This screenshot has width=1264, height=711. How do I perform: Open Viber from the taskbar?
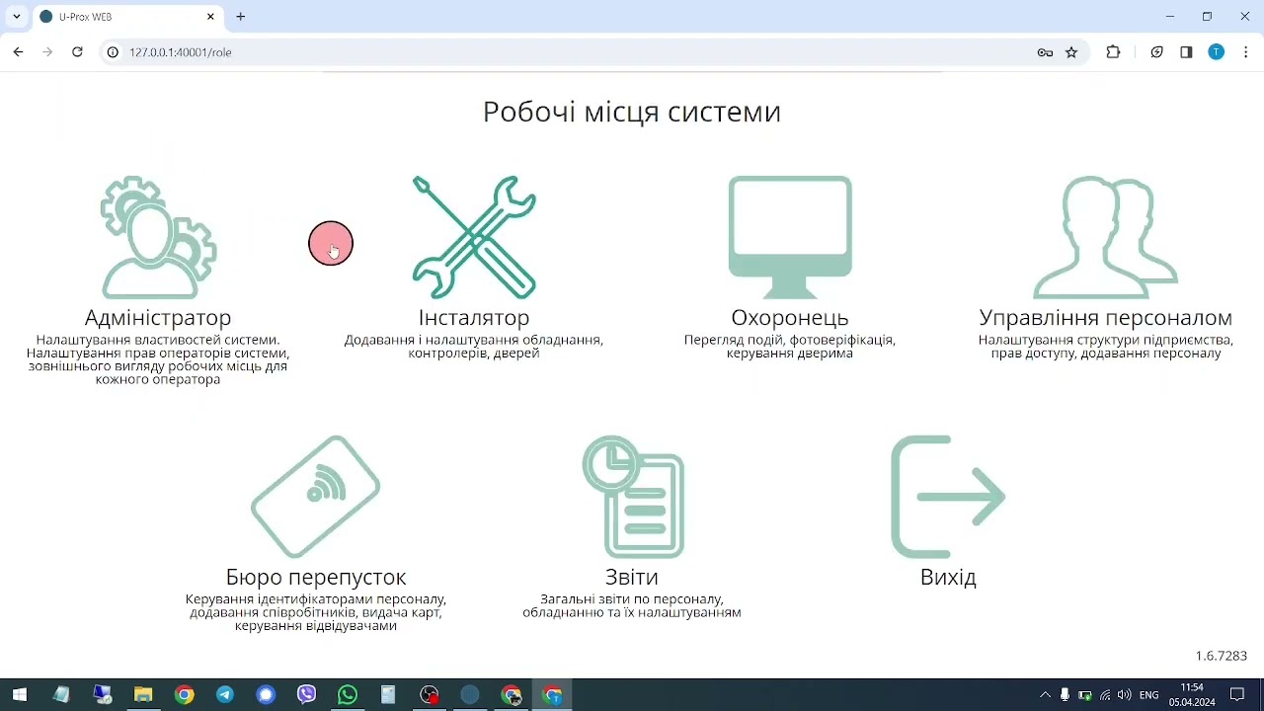[x=306, y=695]
